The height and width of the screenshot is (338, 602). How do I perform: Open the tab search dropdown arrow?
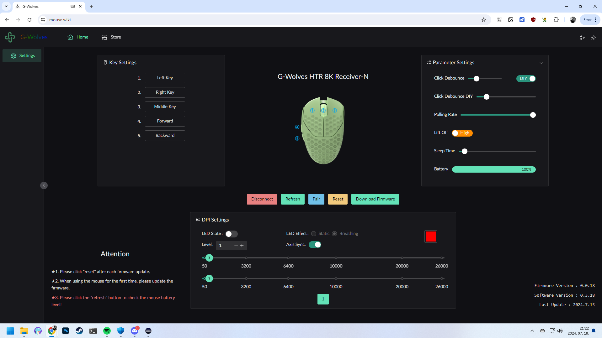[x=6, y=6]
